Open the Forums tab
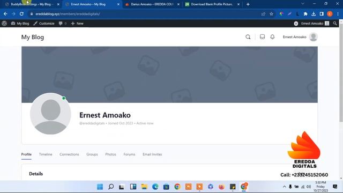 [129, 154]
